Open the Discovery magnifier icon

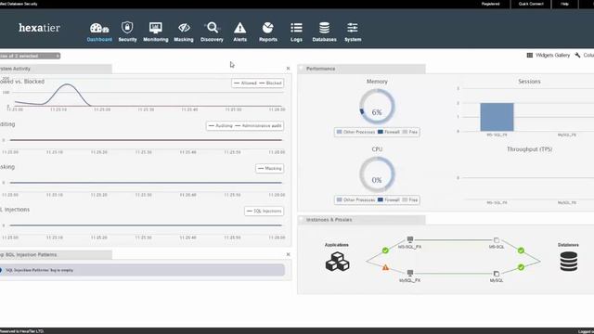coord(213,28)
